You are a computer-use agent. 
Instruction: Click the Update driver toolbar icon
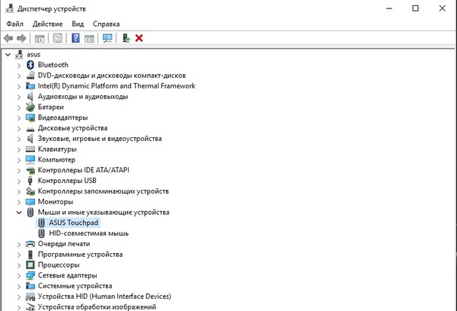click(x=126, y=38)
